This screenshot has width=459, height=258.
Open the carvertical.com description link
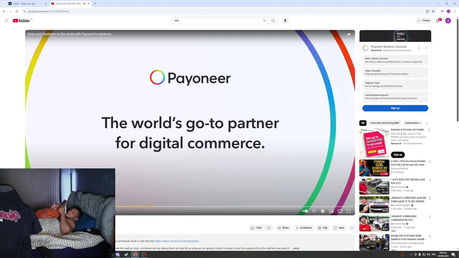[178, 241]
